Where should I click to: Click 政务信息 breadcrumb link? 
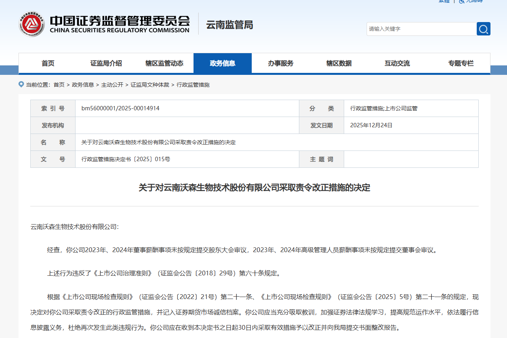83,85
